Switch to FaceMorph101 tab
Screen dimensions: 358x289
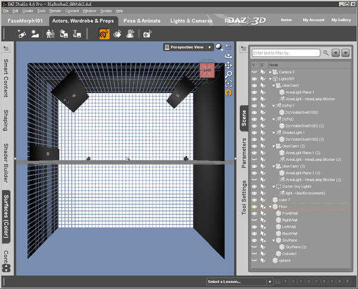[25, 21]
